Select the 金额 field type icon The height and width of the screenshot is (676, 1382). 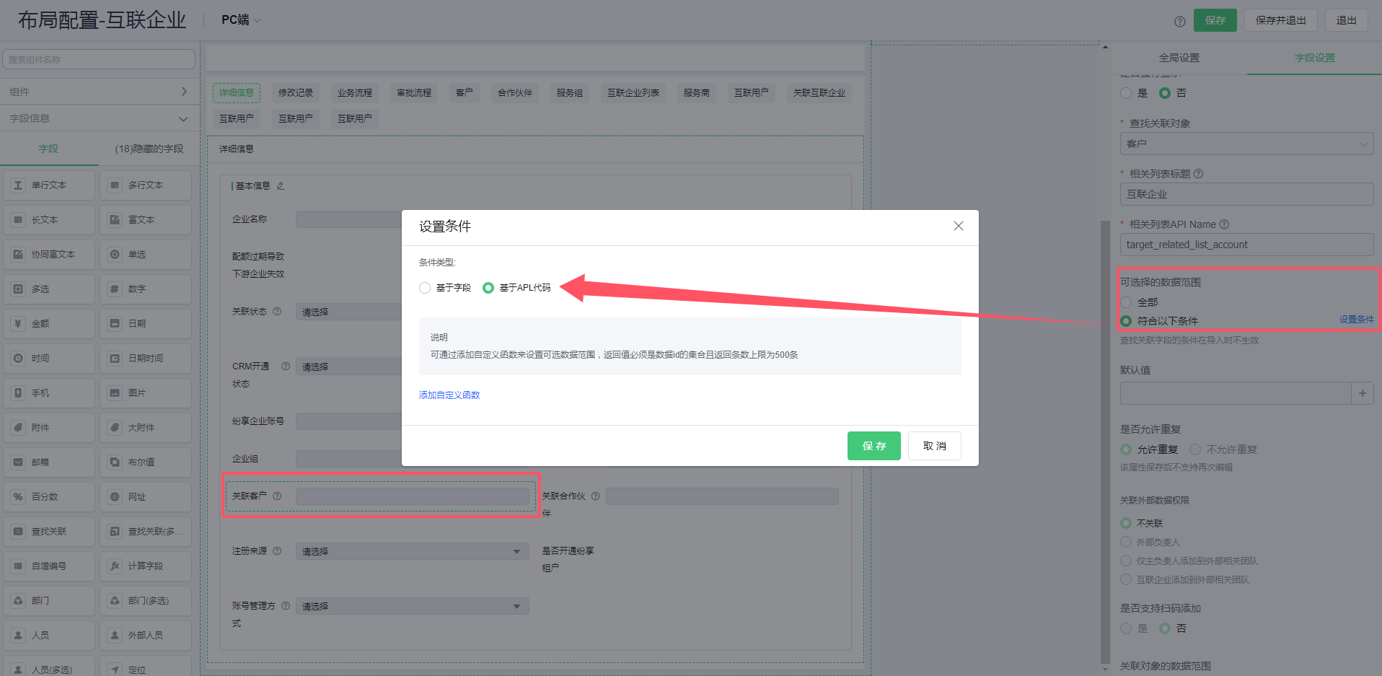(x=48, y=323)
